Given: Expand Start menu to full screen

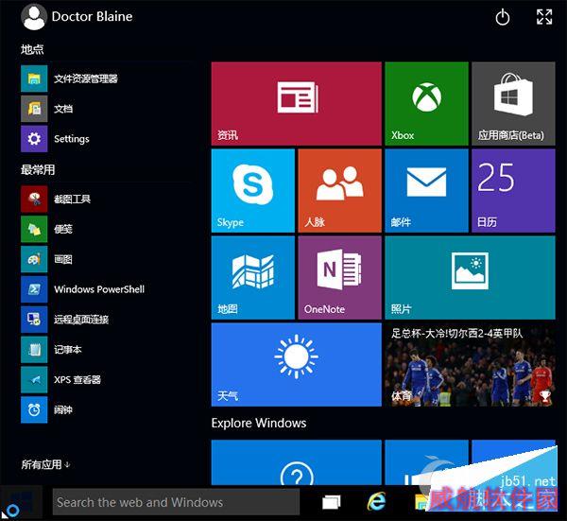Looking at the screenshot, I should pos(544,17).
